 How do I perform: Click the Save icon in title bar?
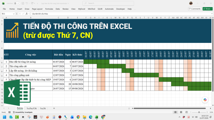pyautogui.click(x=23, y=3)
